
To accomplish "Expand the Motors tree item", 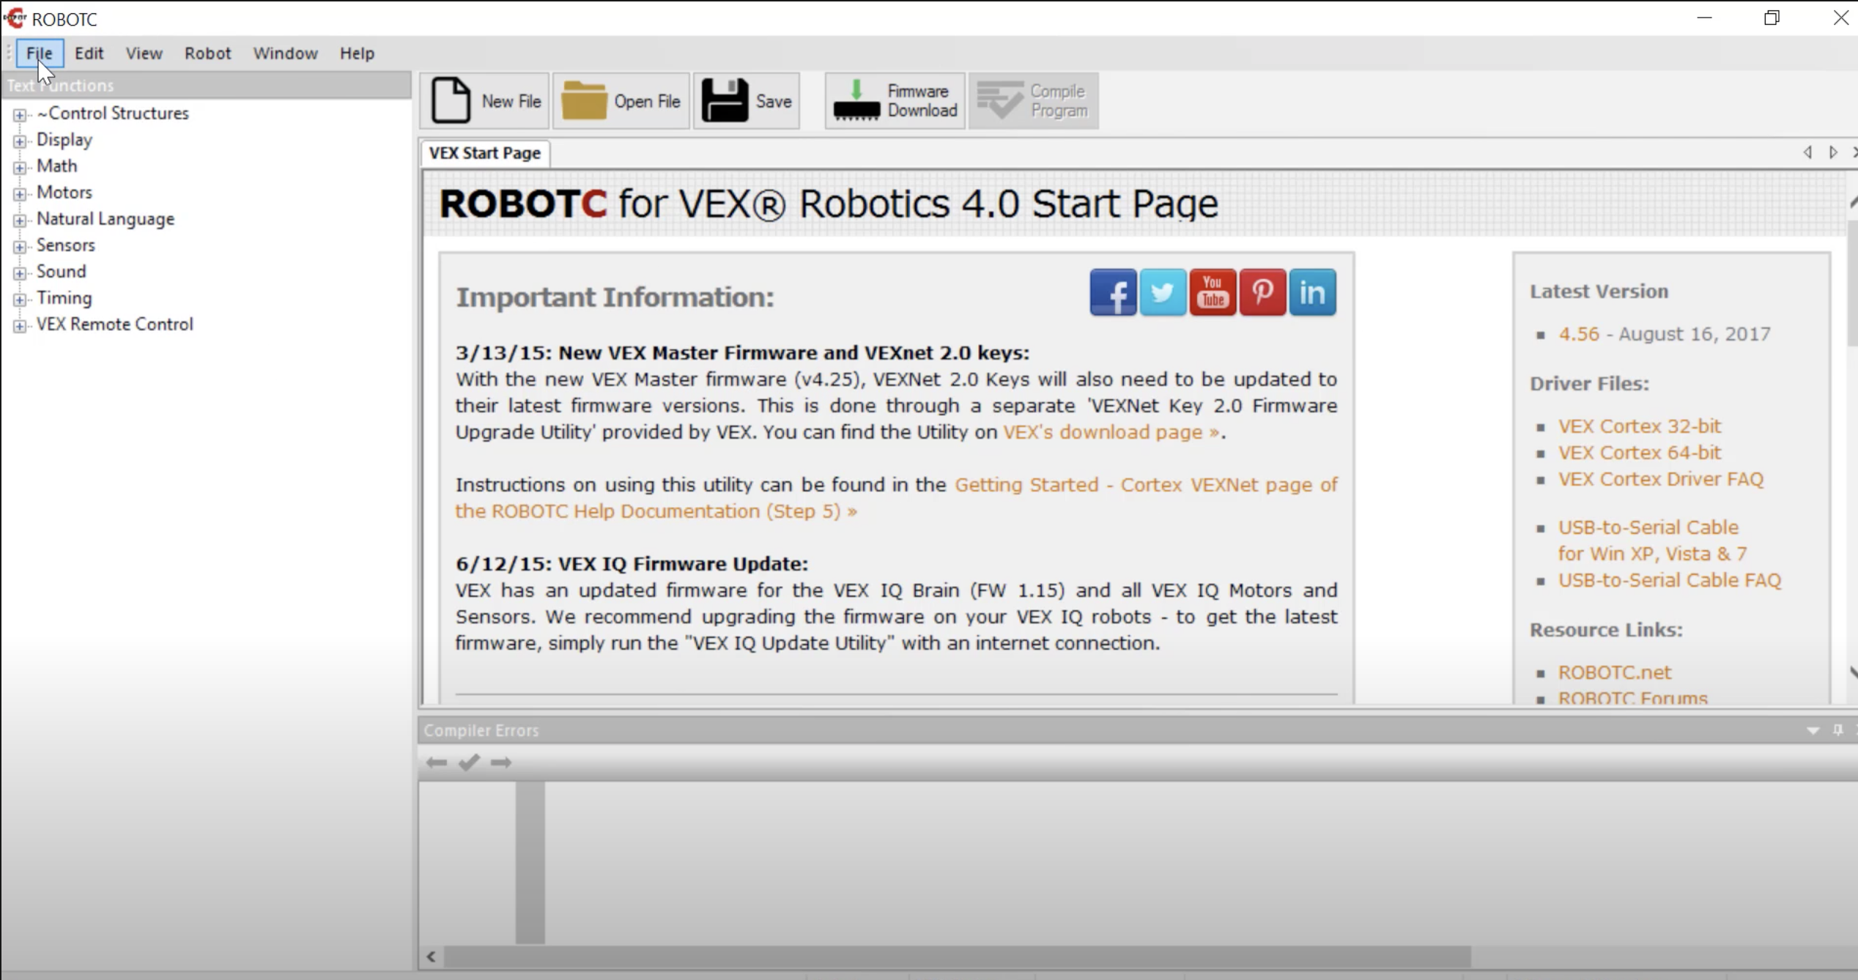I will pos(20,192).
